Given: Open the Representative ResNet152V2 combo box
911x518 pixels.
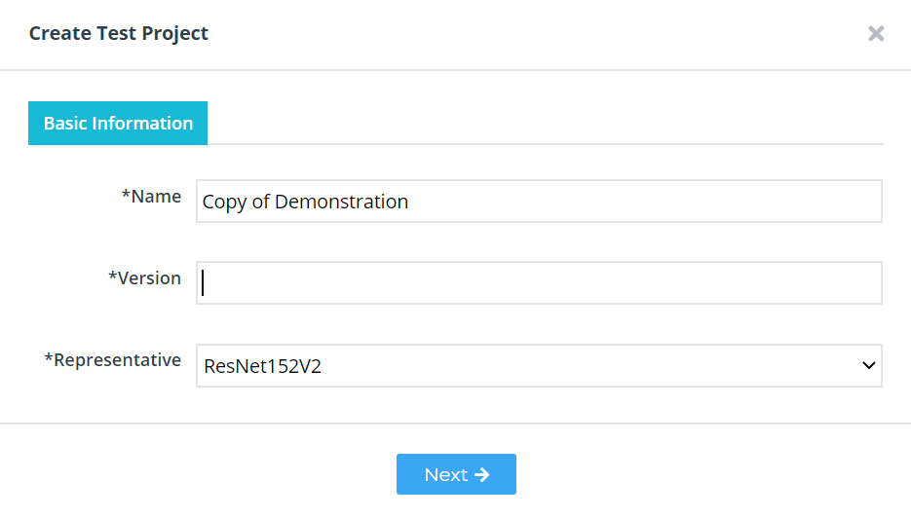Looking at the screenshot, I should [x=539, y=366].
